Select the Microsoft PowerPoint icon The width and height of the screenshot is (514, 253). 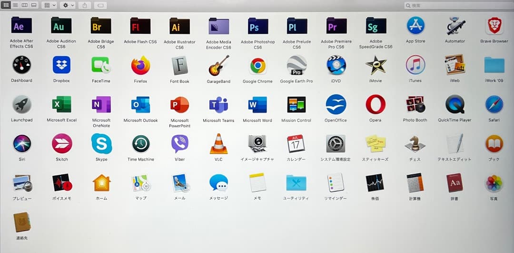point(179,105)
